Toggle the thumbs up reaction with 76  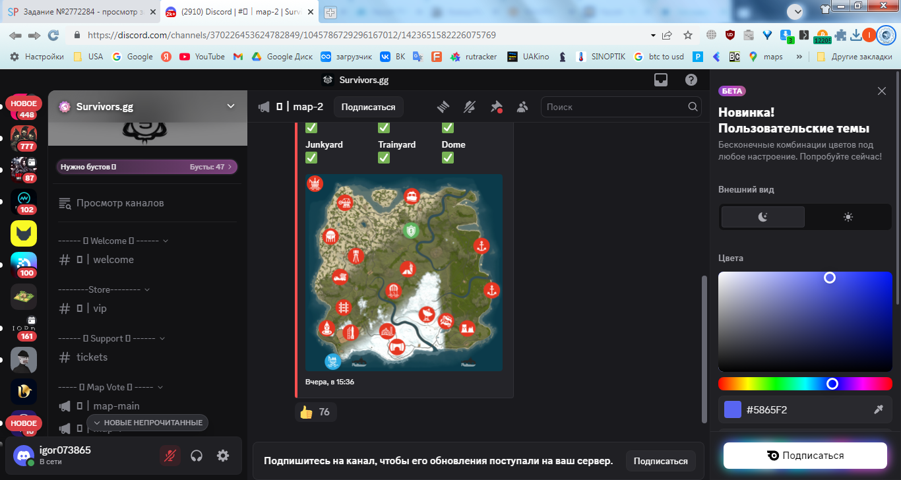click(315, 412)
